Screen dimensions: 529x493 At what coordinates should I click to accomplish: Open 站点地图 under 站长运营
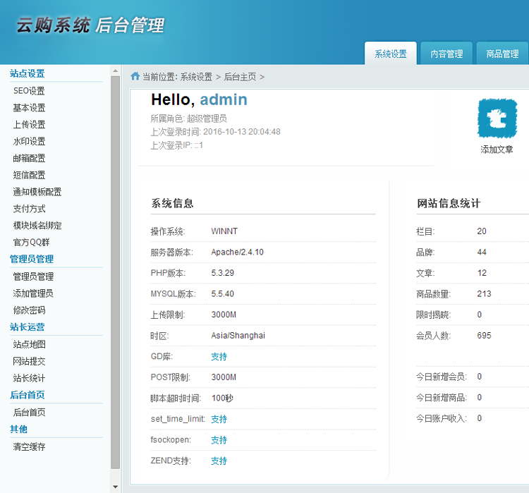click(29, 345)
